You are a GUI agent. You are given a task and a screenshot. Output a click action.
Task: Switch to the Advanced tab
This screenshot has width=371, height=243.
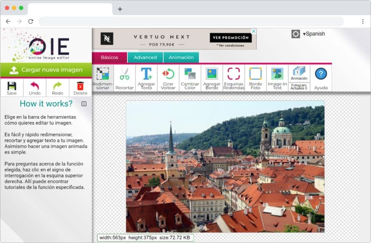[x=145, y=57]
